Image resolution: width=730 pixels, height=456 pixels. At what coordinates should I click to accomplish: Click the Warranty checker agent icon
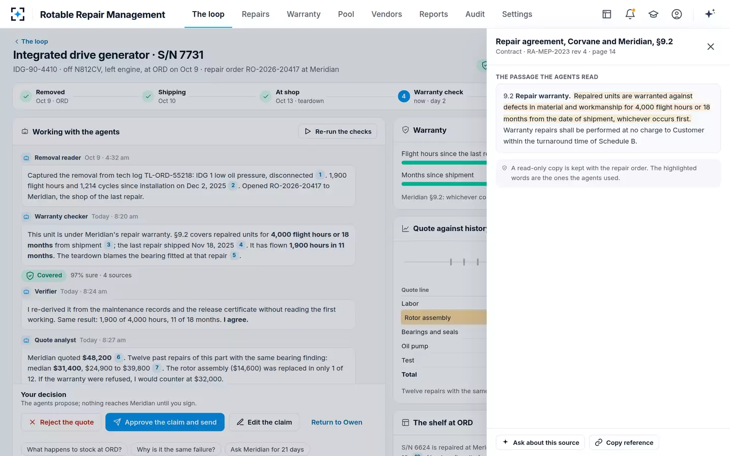[x=26, y=217]
